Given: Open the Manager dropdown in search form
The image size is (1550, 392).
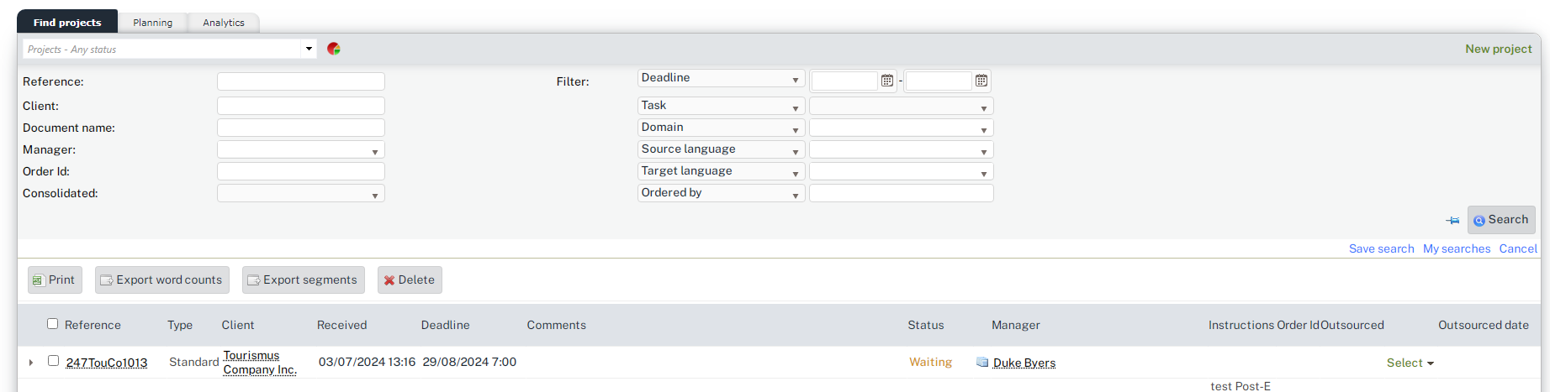Looking at the screenshot, I should pyautogui.click(x=301, y=150).
